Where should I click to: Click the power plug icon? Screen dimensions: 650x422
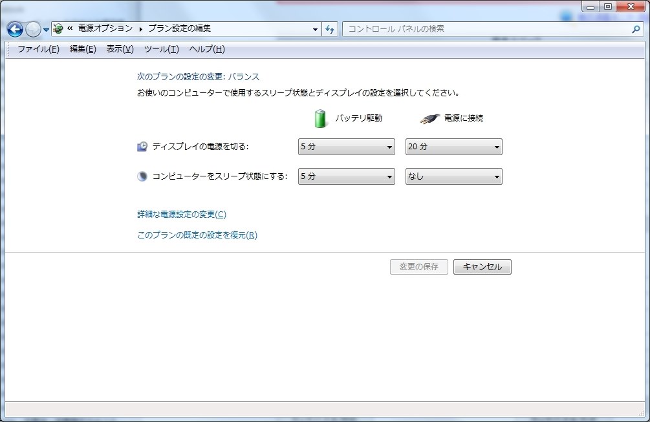(x=429, y=118)
